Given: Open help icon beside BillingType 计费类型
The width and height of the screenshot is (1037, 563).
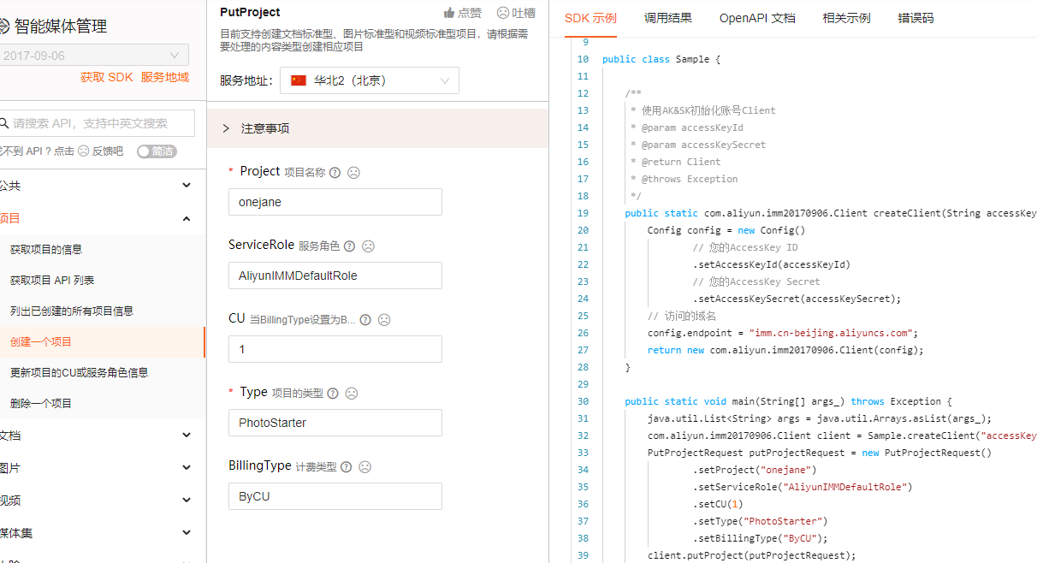Looking at the screenshot, I should (347, 467).
